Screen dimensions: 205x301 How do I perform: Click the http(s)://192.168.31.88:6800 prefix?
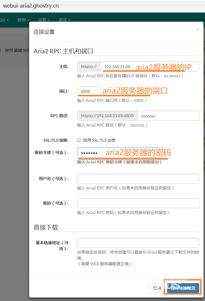point(107,116)
